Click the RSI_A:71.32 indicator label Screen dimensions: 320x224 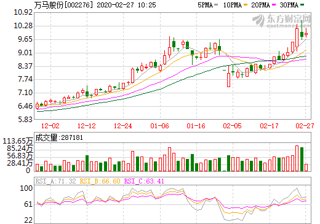point(55,181)
